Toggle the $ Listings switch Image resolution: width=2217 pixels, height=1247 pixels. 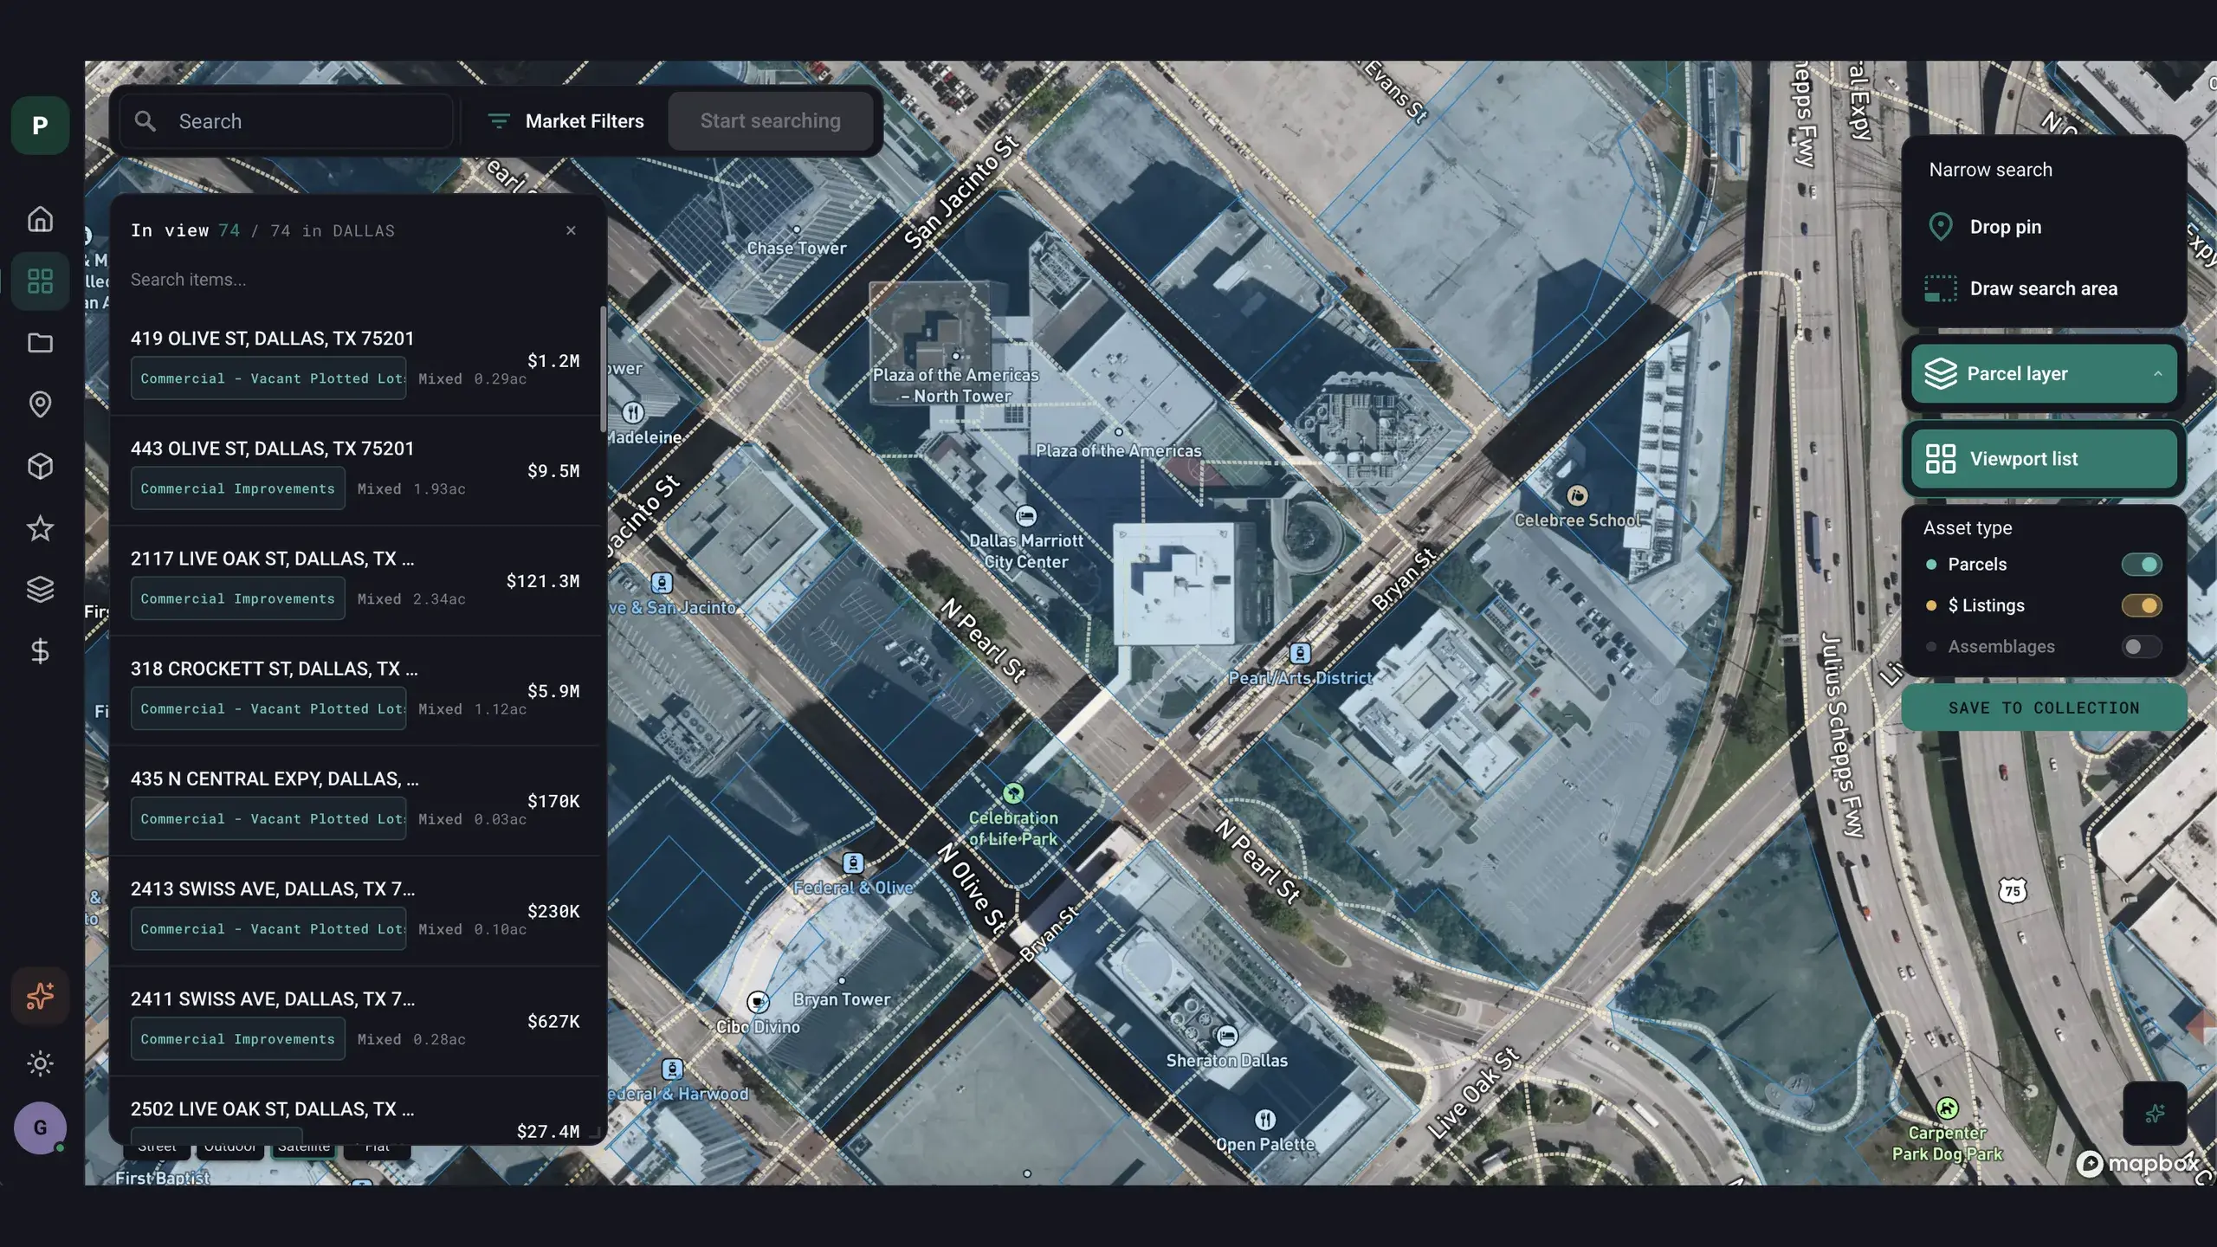(2142, 605)
